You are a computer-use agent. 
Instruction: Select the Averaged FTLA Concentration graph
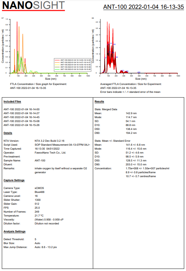point(136,49)
